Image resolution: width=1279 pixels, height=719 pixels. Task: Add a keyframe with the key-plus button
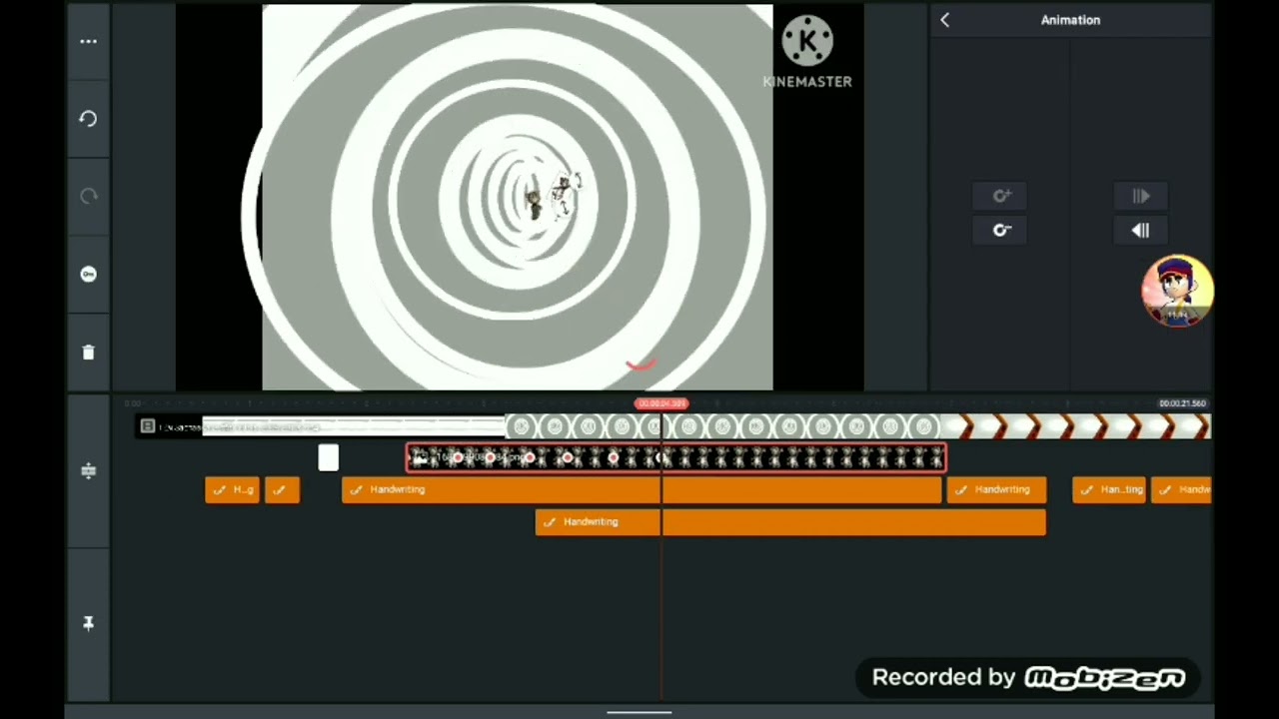pos(1001,196)
